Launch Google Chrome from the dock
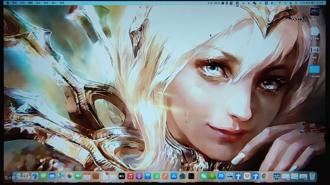This screenshot has height=185, width=330. (x=264, y=176)
